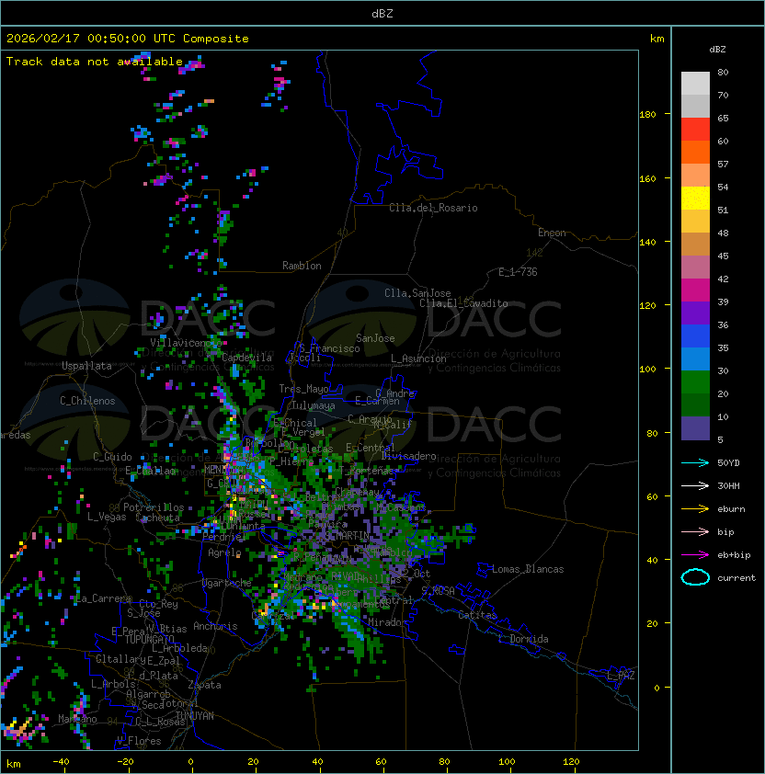This screenshot has height=774, width=765.
Task: Click the 'C_Guido' map label
Action: tap(112, 457)
